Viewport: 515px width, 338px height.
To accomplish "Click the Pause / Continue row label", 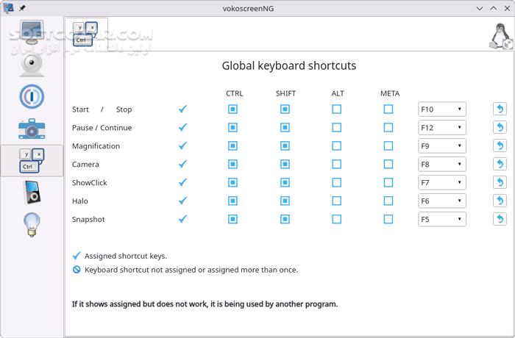I will click(x=102, y=128).
